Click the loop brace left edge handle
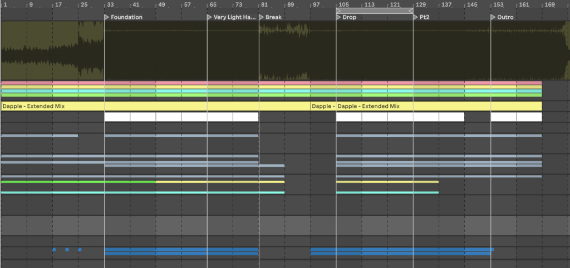 click(x=338, y=11)
